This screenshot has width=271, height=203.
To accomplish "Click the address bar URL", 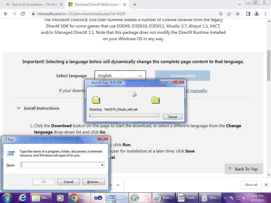I will [82, 14].
